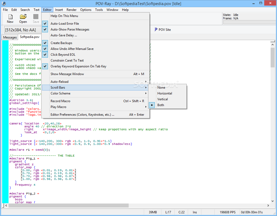Click the 39MB memory status entry
Image resolution: width=277 pixels, height=216 pixels.
[153, 212]
